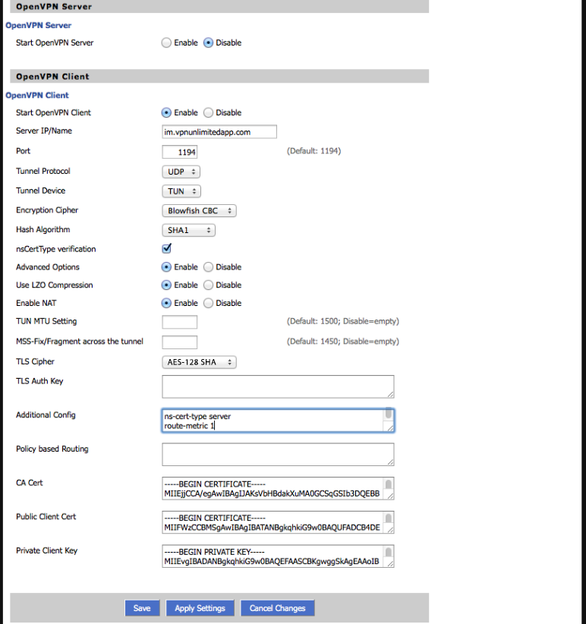This screenshot has width=586, height=624.
Task: Click Cancel Changes button
Action: pyautogui.click(x=277, y=608)
